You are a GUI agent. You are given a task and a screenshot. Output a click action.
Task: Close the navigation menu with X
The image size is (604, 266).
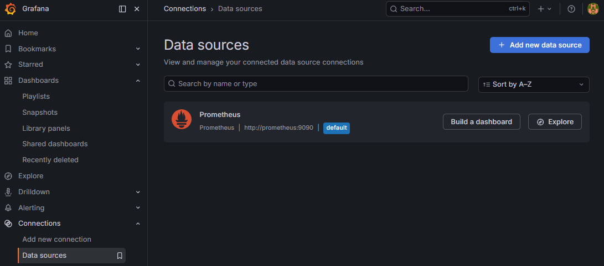137,9
